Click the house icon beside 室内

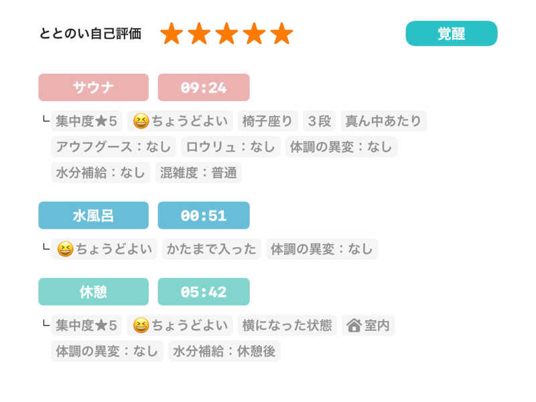point(354,326)
